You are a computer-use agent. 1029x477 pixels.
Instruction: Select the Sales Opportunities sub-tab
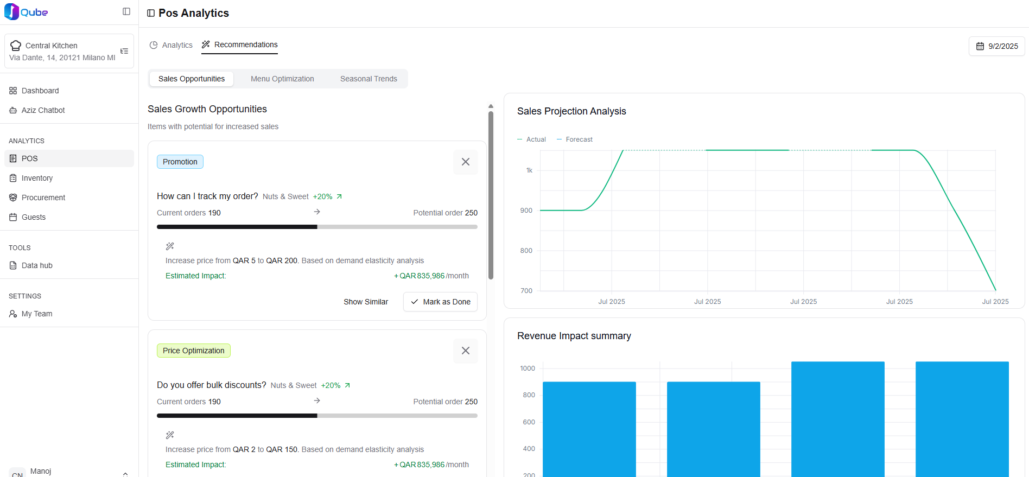click(x=192, y=79)
